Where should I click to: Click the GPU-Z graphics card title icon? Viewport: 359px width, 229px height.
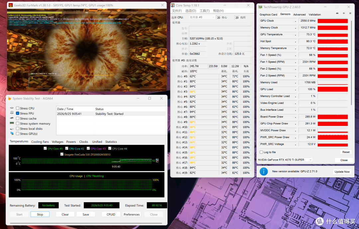click(x=260, y=7)
